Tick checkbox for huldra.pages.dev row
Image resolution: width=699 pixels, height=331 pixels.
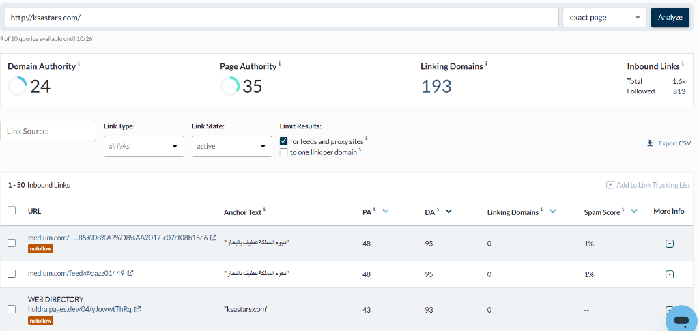click(x=12, y=309)
